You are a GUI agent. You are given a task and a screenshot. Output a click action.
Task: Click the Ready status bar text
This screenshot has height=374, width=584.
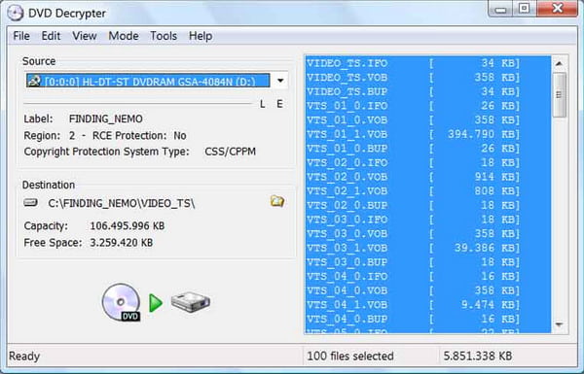click(24, 357)
